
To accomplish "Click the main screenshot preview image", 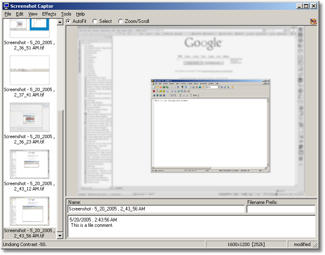I will (191, 111).
